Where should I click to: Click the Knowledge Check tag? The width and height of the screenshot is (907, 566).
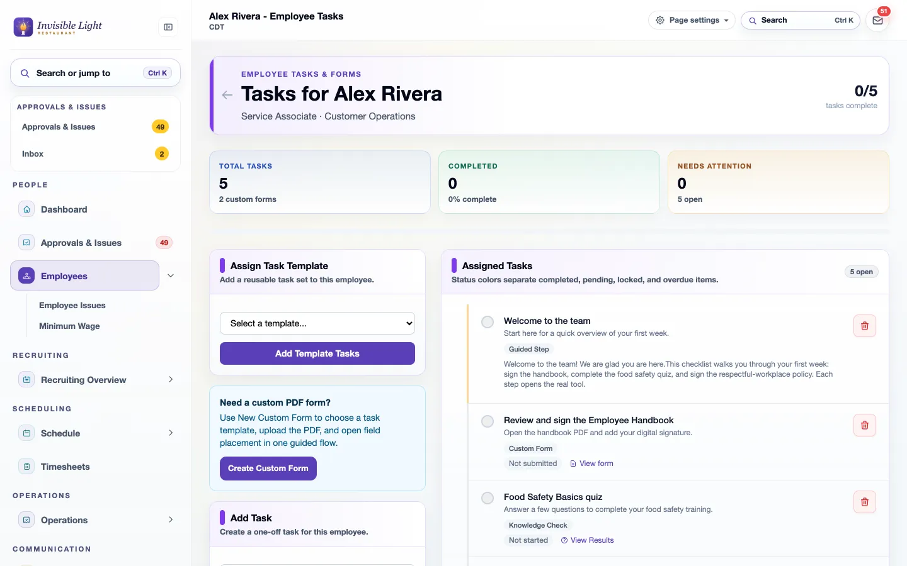[538, 525]
